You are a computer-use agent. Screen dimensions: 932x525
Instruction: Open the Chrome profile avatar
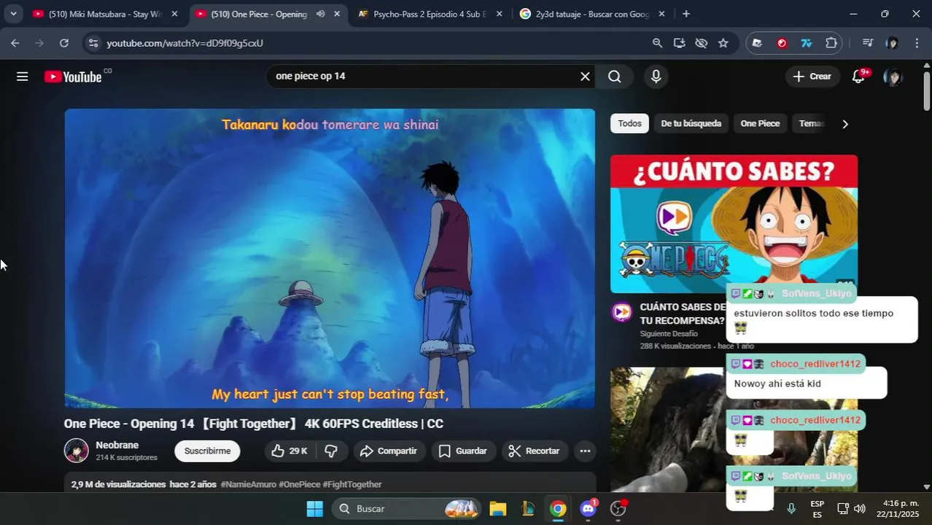coord(892,43)
